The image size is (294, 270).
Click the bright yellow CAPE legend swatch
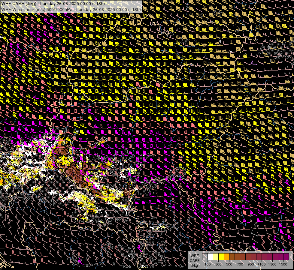click(221, 257)
